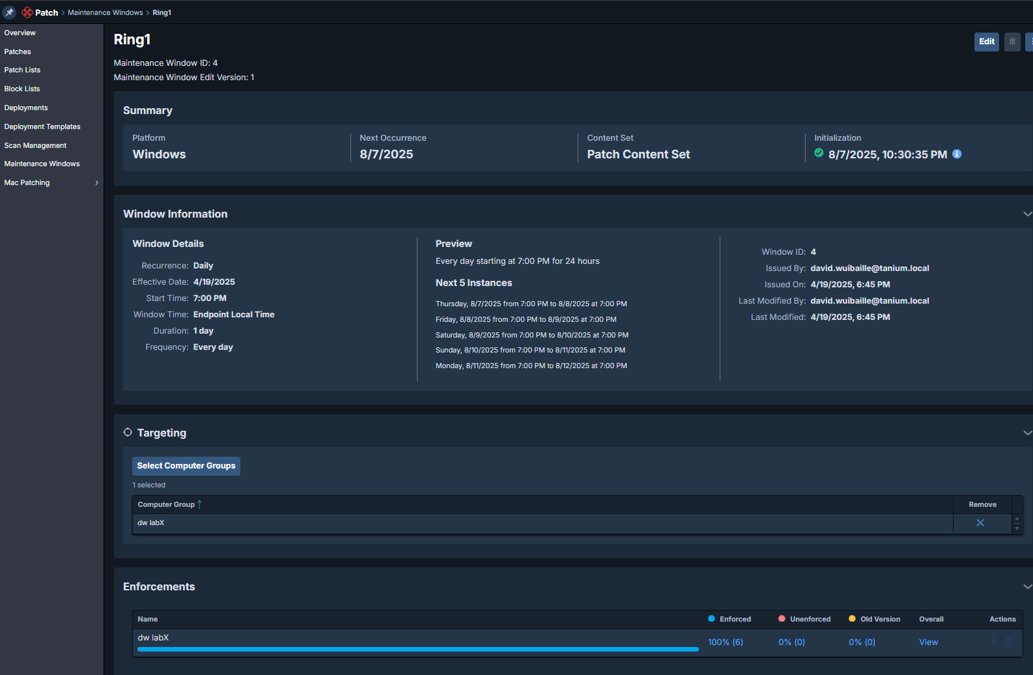Click Select Computer Groups button
This screenshot has height=675, width=1033.
pyautogui.click(x=186, y=466)
